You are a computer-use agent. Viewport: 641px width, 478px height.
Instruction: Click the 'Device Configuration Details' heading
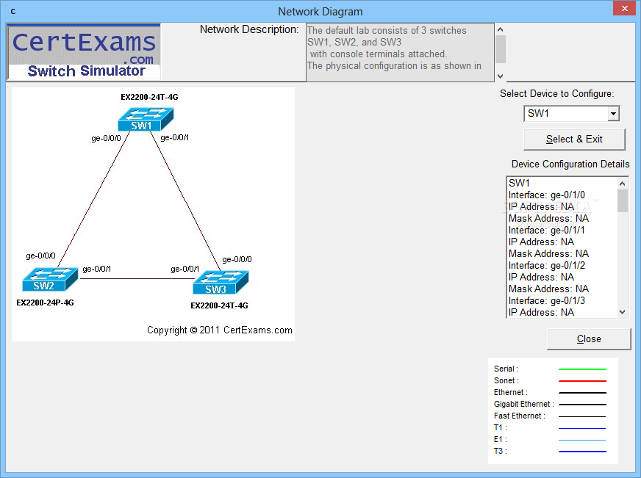point(570,164)
